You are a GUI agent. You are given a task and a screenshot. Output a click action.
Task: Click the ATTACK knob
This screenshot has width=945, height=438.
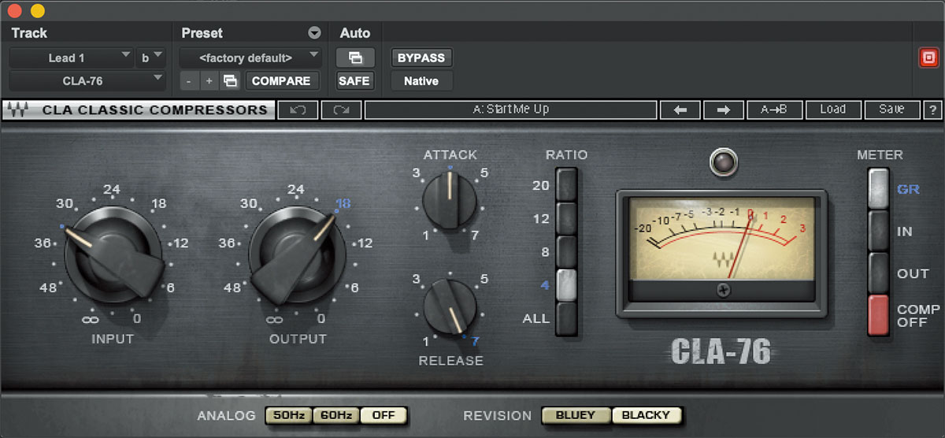point(450,199)
